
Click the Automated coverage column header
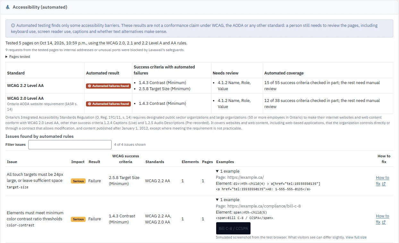284,73
